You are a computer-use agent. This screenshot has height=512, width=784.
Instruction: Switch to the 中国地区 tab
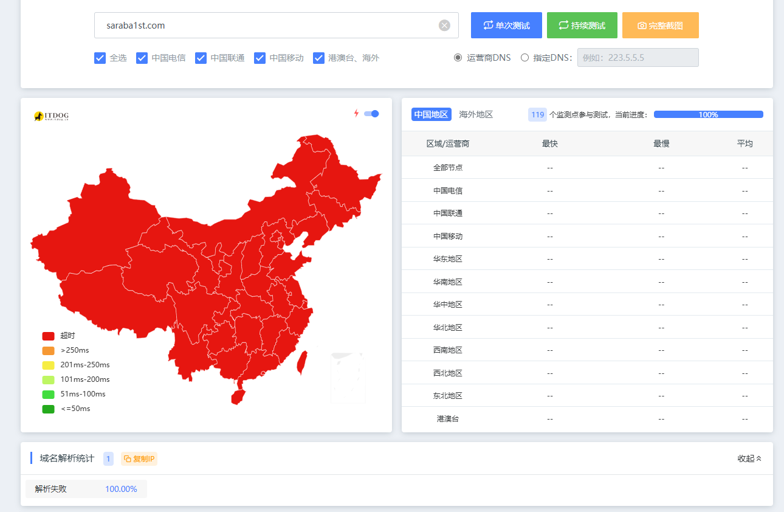pos(432,114)
